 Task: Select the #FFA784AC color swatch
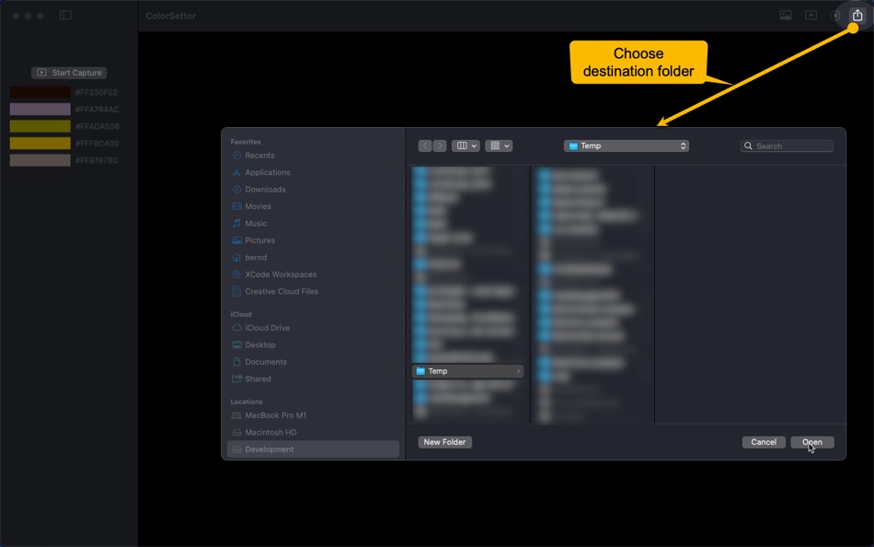point(40,110)
